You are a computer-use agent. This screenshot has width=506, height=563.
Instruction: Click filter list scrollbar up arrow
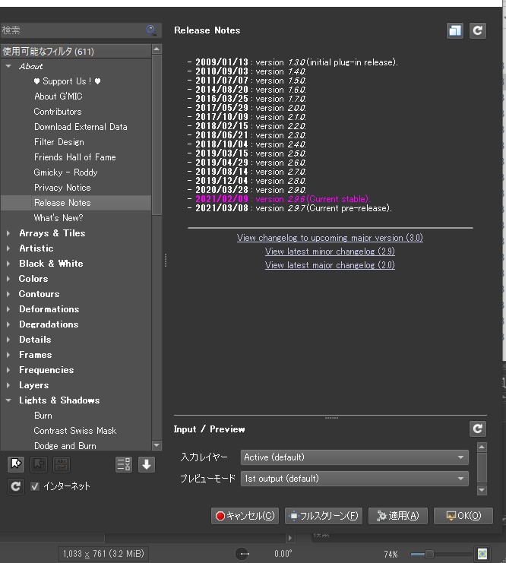(157, 49)
